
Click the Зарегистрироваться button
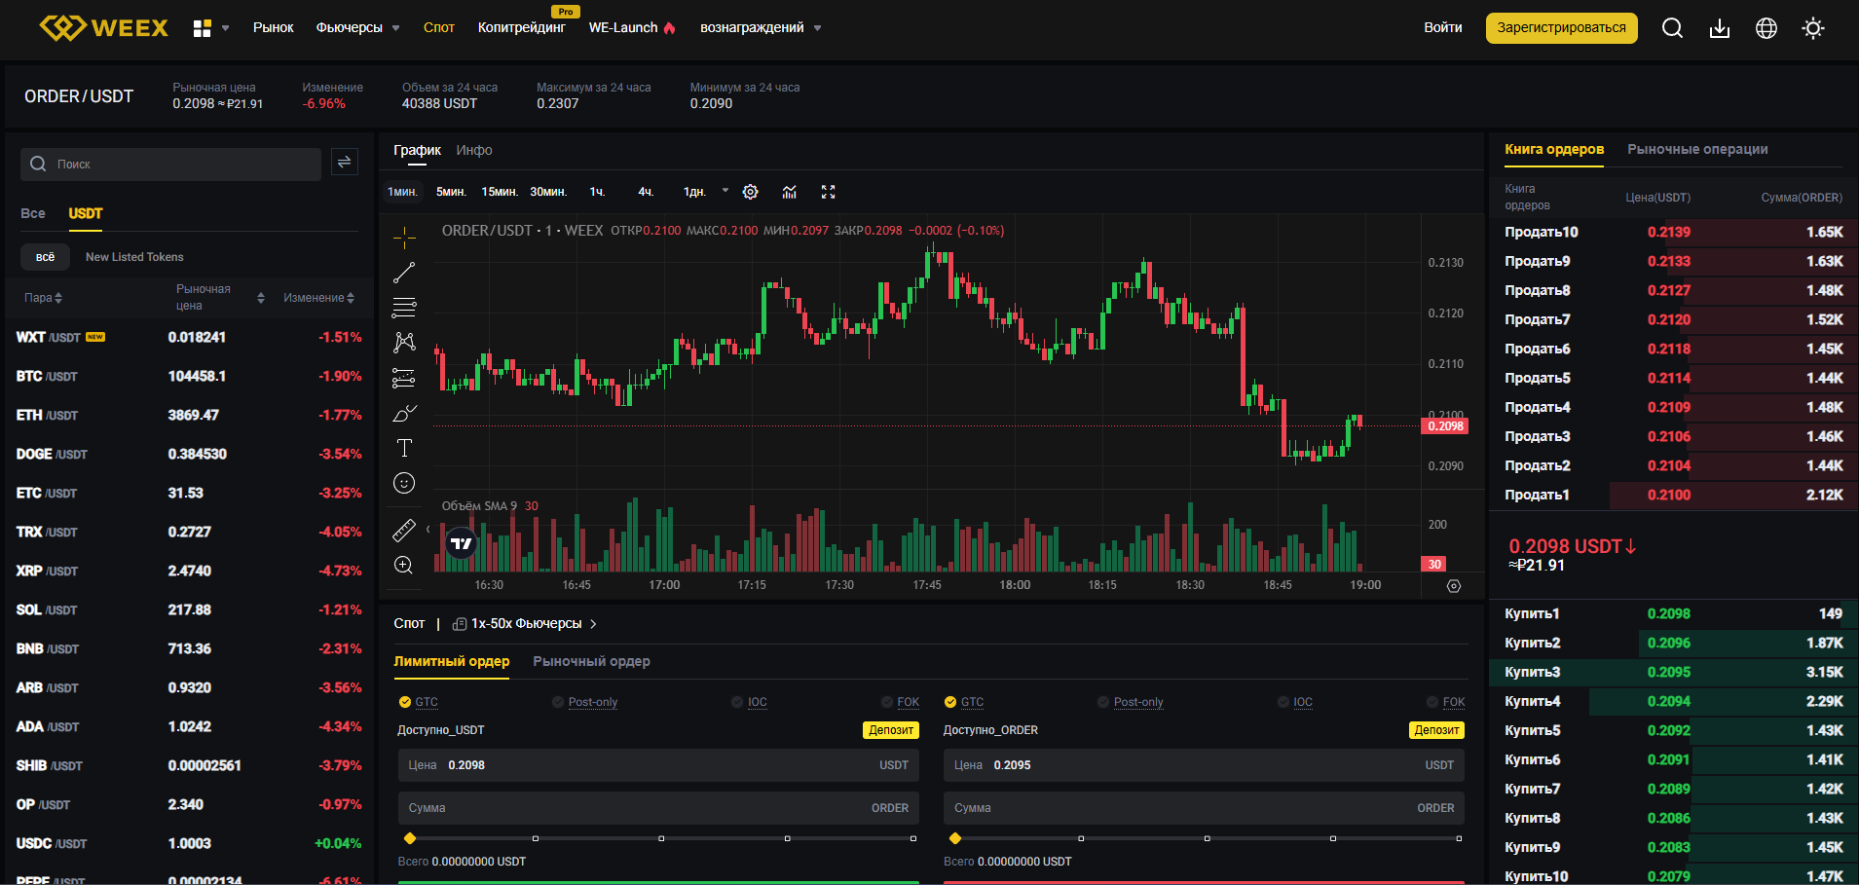pos(1561,28)
